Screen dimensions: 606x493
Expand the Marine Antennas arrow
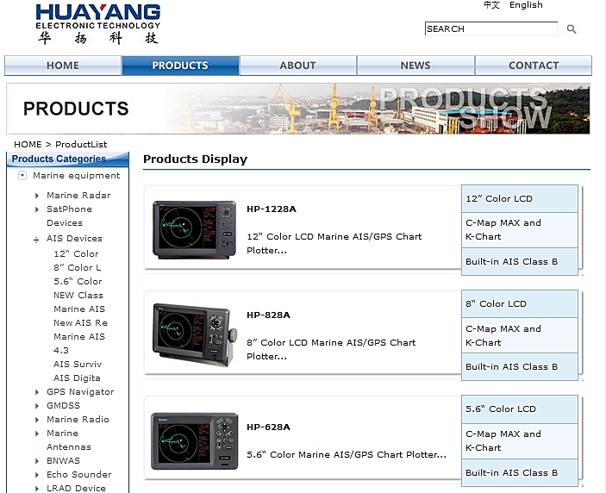[37, 434]
